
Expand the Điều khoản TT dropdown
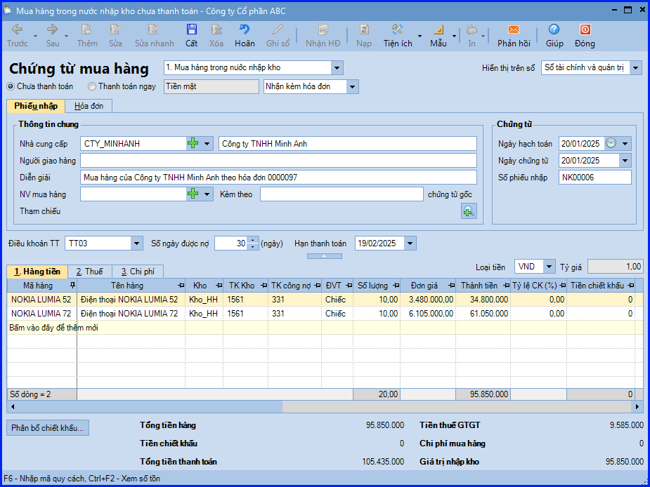136,243
